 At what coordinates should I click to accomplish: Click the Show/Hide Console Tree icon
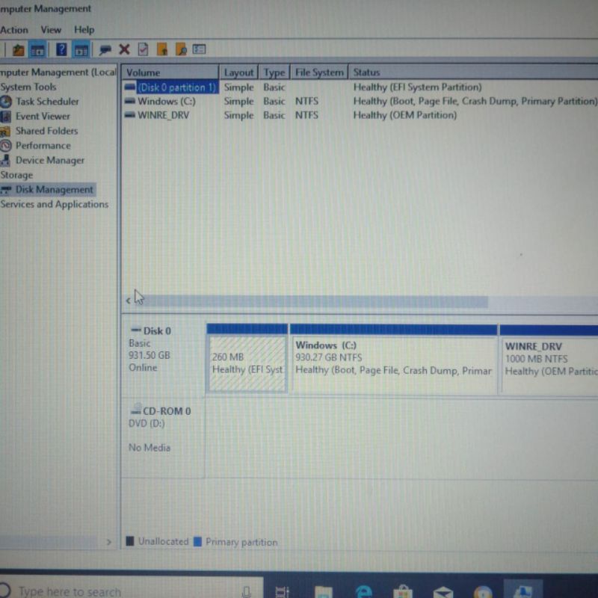37,50
